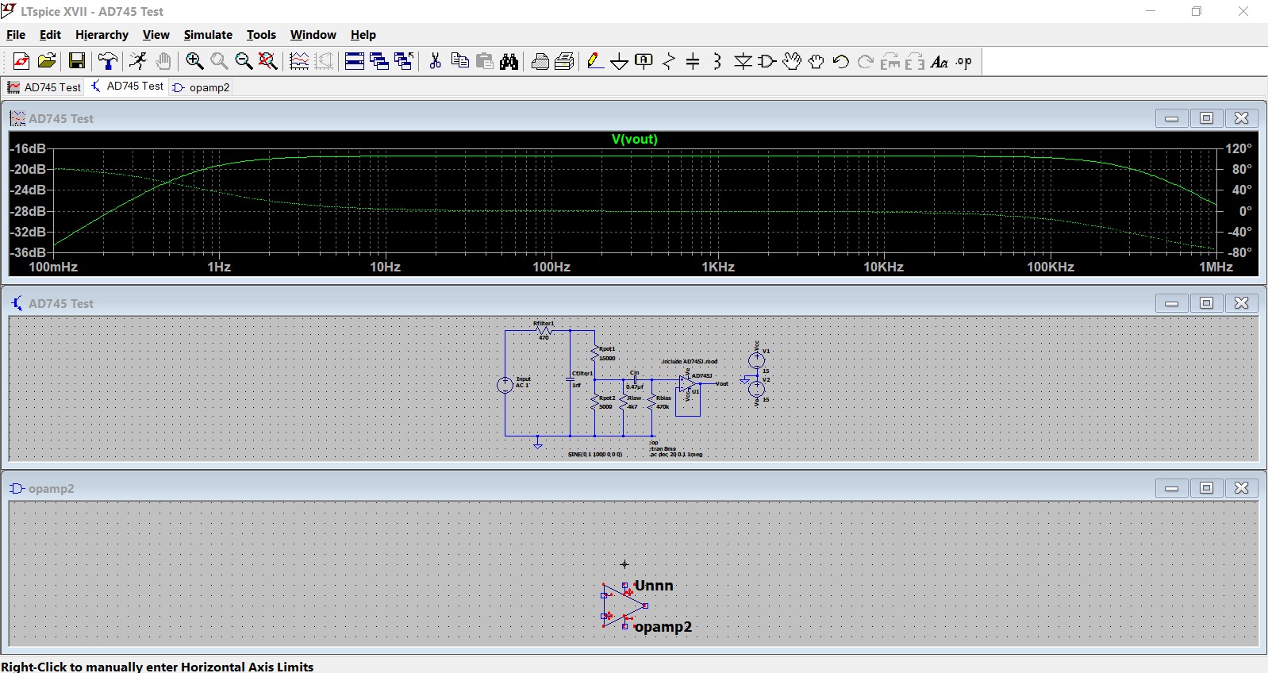This screenshot has height=673, width=1268.
Task: Click the opamp2 symbol name text
Action: [x=663, y=627]
